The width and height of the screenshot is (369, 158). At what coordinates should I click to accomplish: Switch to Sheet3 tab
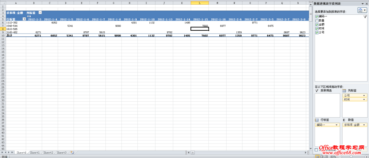pyautogui.click(x=62, y=153)
